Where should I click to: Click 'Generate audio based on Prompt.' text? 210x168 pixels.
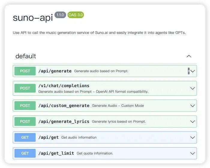coord(101,71)
